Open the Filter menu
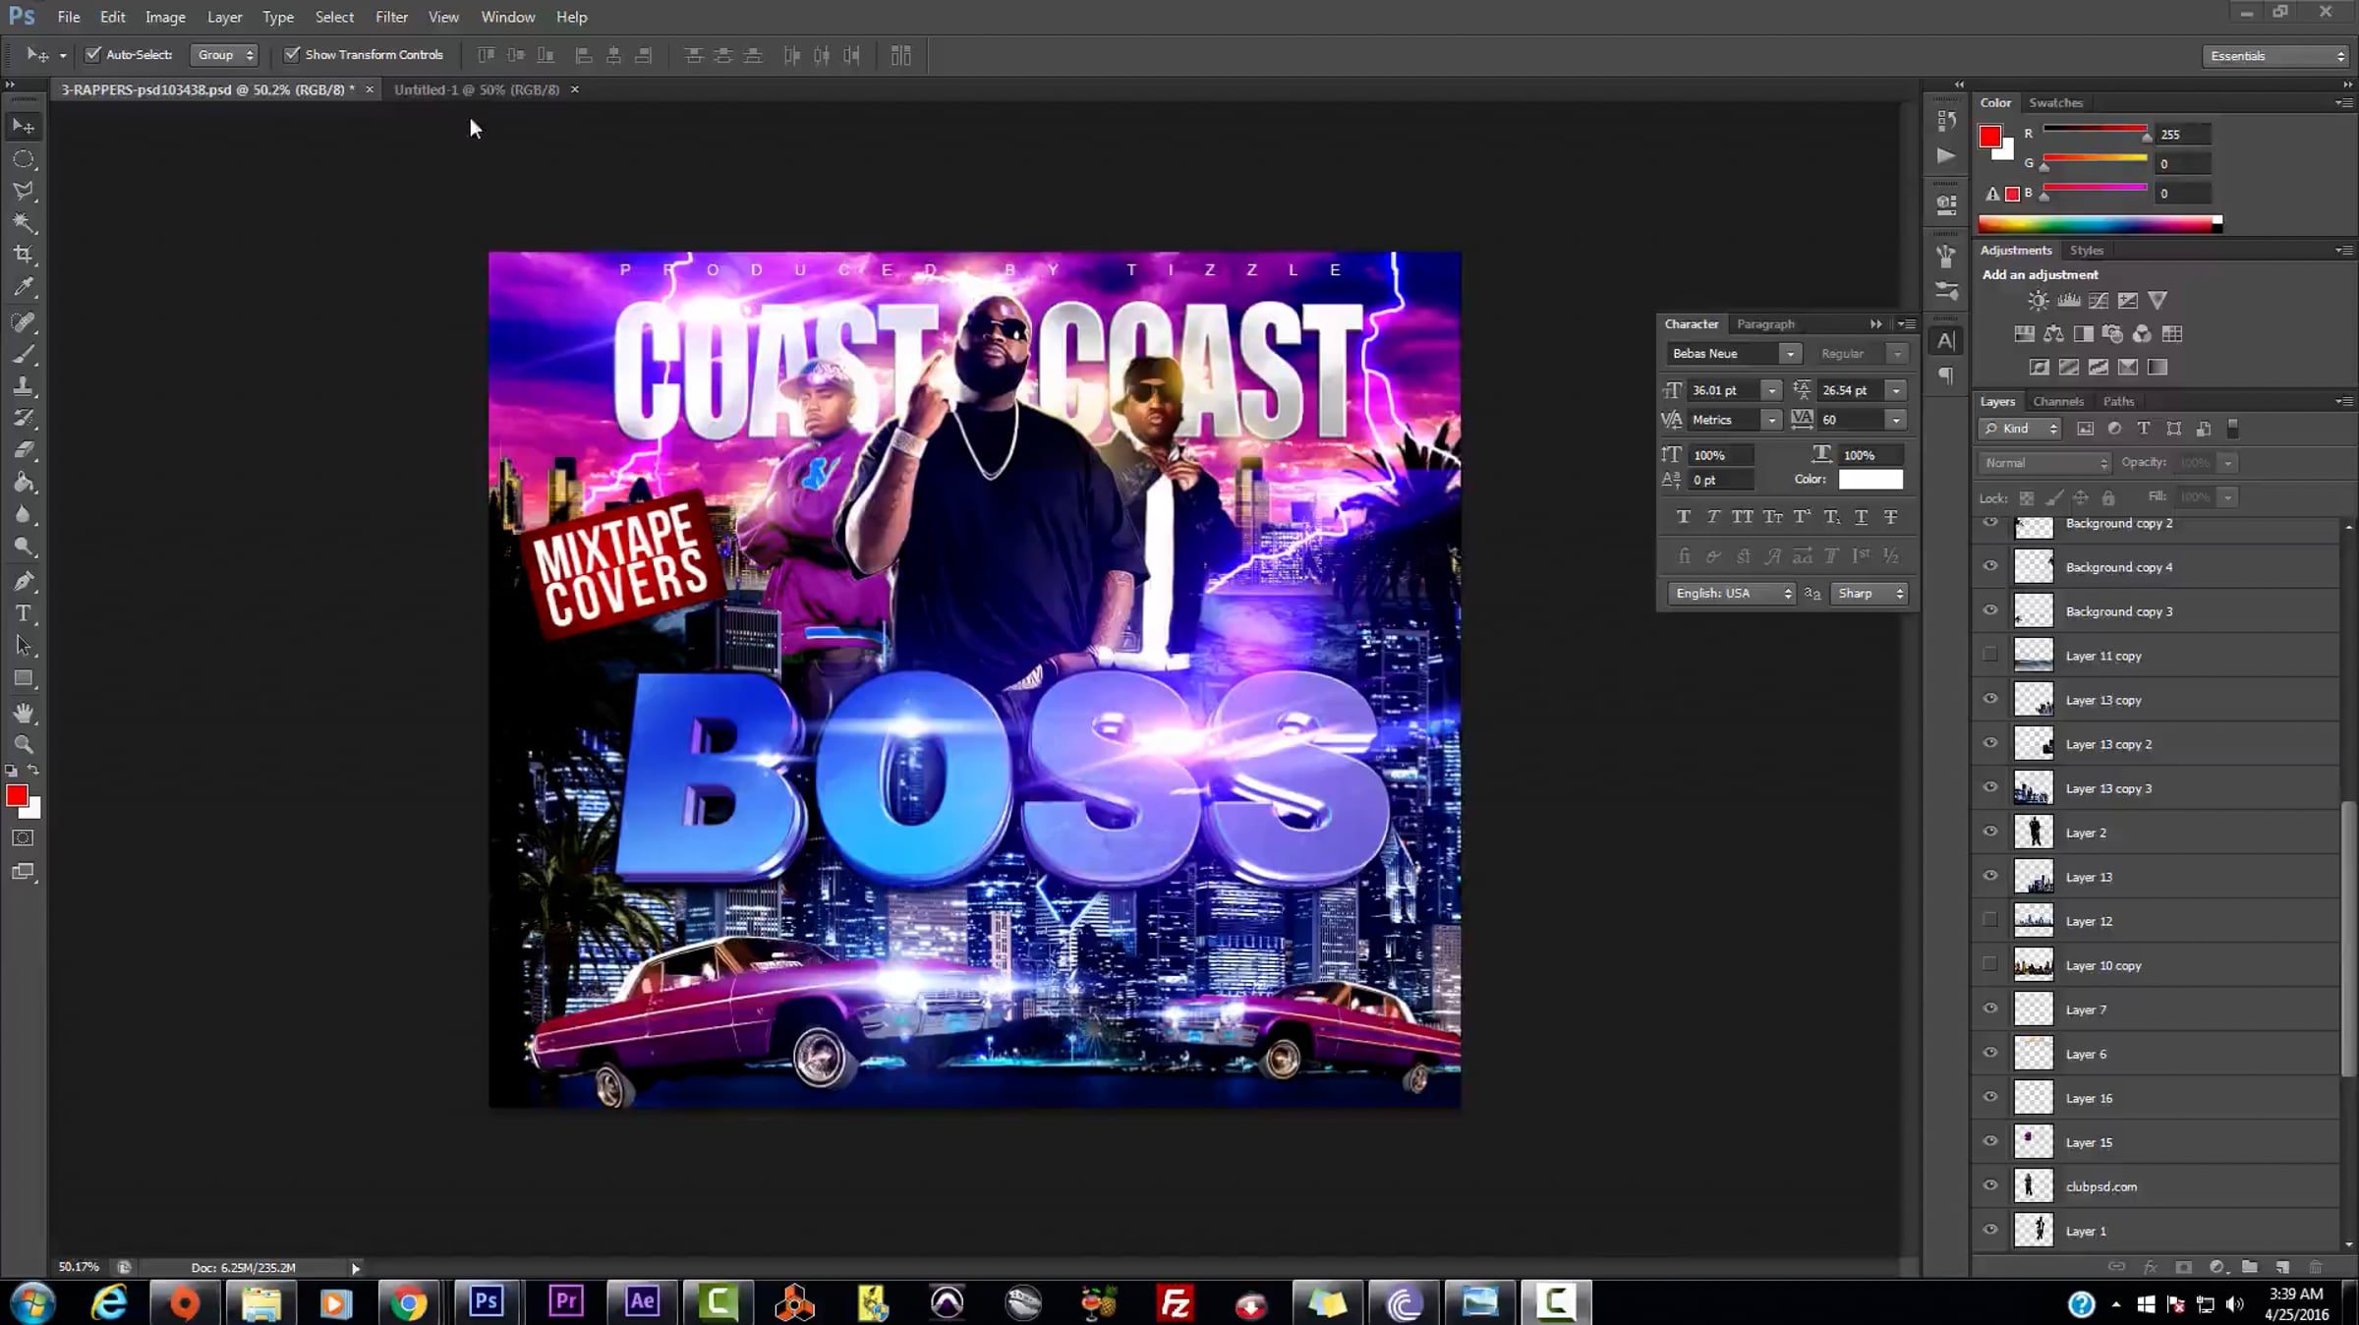2359x1325 pixels. [x=391, y=17]
